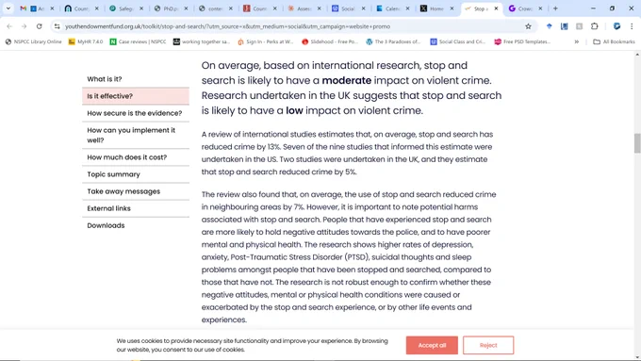Open the grey disabled extension icon
This screenshot has height=361, width=641.
coord(580,26)
